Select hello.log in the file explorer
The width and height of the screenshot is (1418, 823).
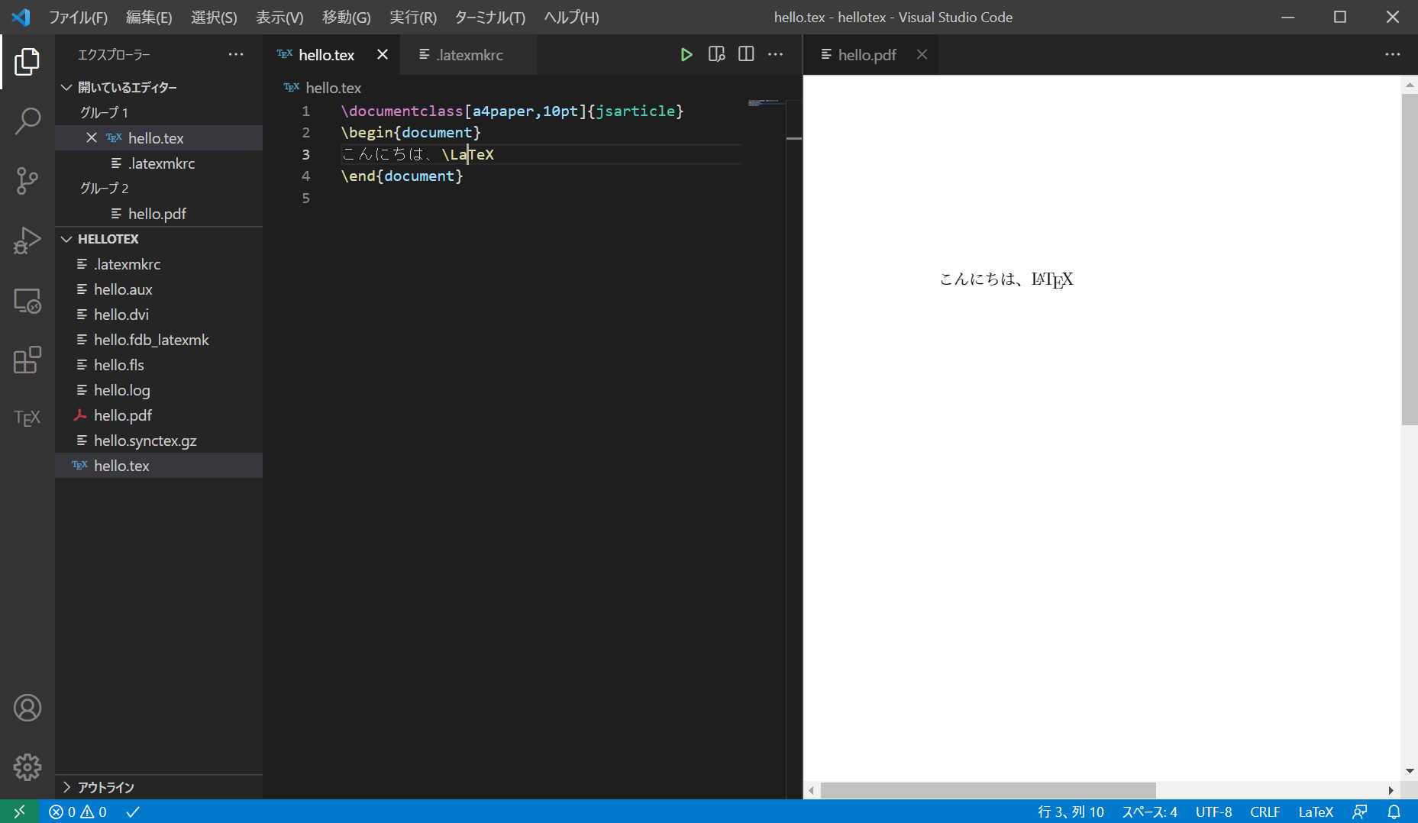121,390
